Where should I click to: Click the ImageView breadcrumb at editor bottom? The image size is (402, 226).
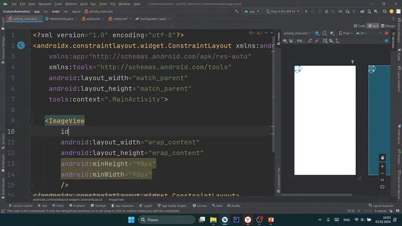116,200
